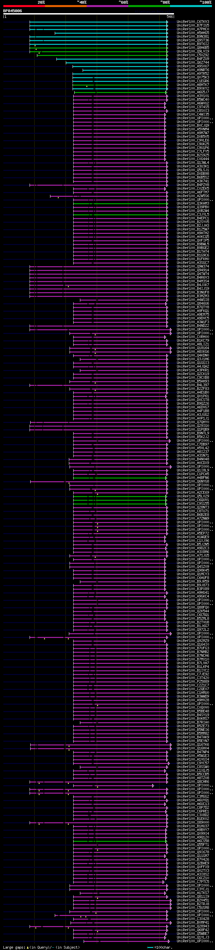This screenshot has width=215, height=950.
Task: Select the UniRef100_A8HTK7 label
Action: (x=193, y=85)
